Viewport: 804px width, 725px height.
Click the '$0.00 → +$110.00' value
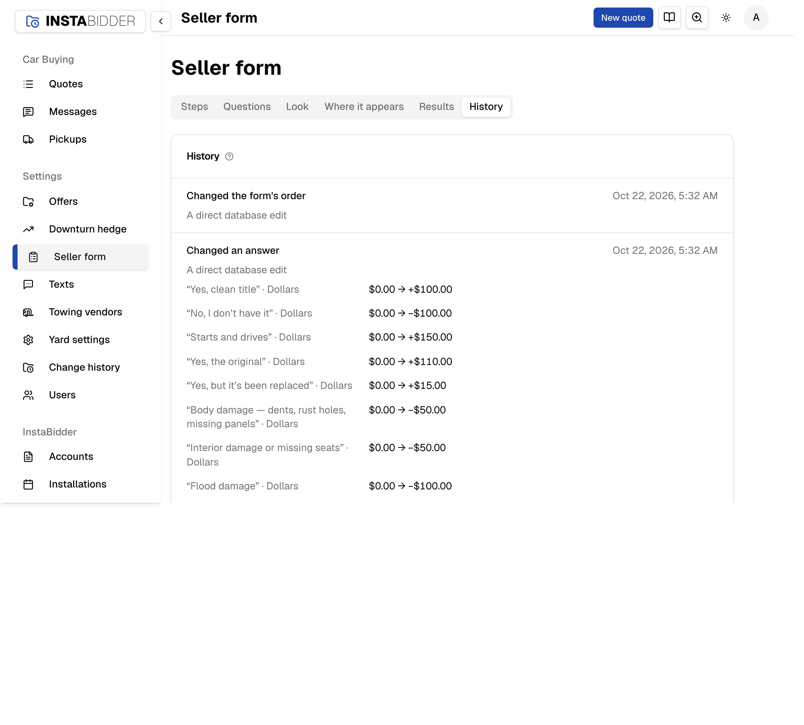tap(410, 362)
